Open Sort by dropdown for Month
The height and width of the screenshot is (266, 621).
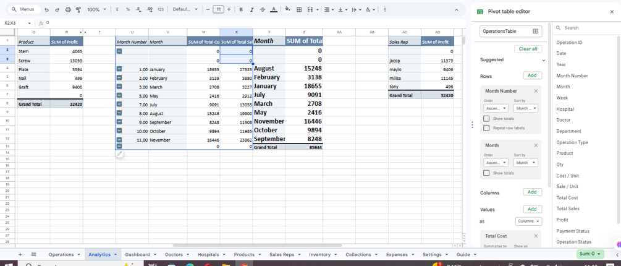click(526, 163)
